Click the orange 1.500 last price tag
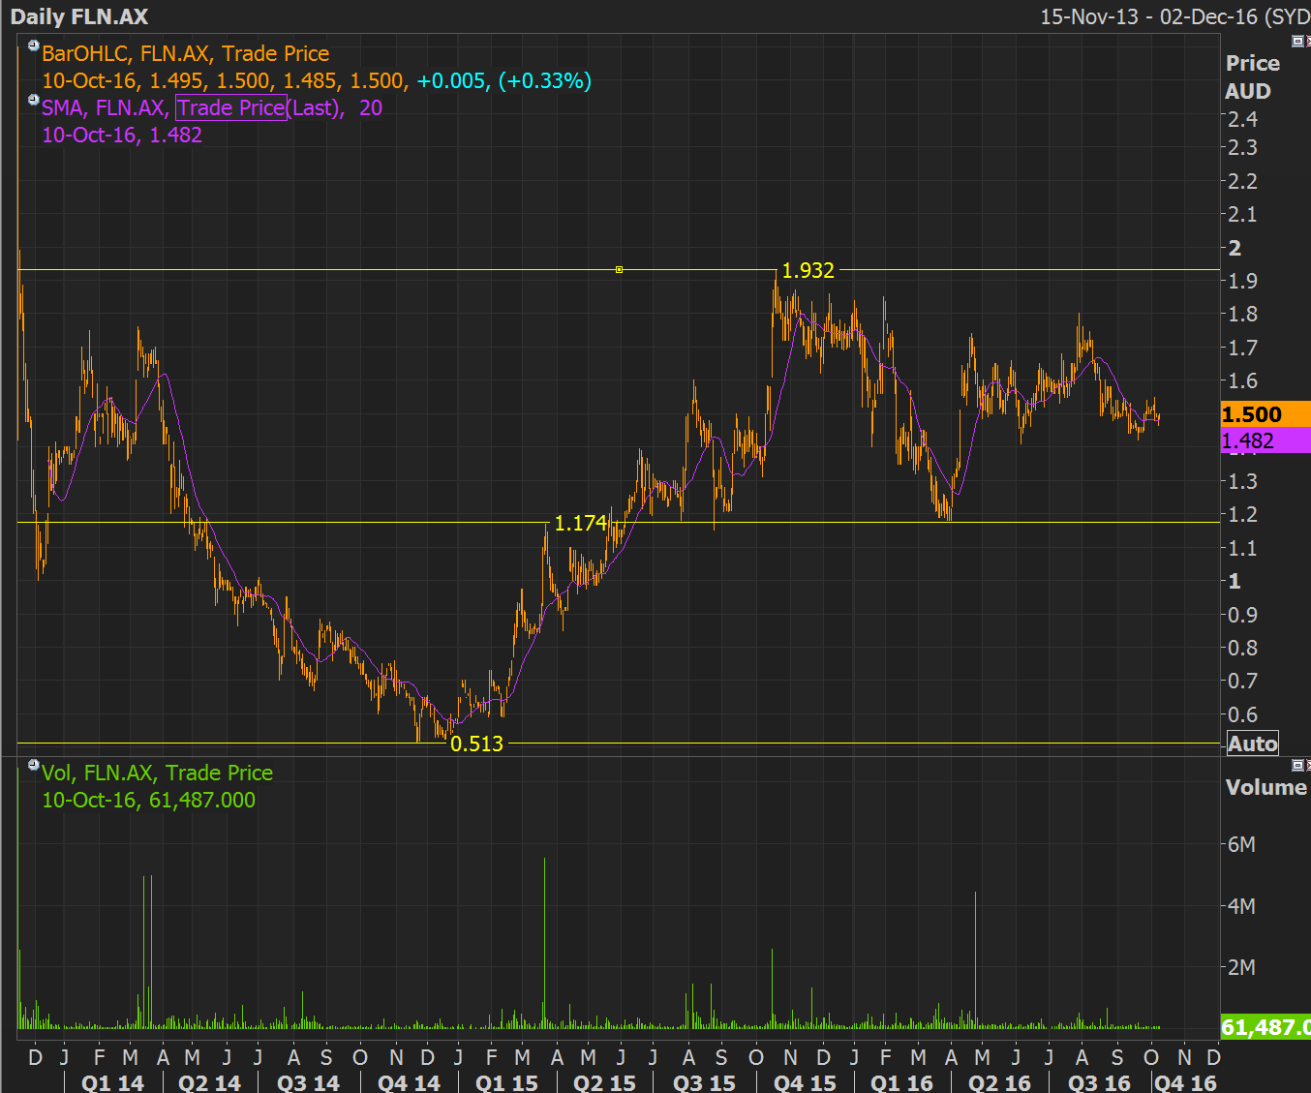Screen dimensions: 1311x1093 pyautogui.click(x=1265, y=414)
